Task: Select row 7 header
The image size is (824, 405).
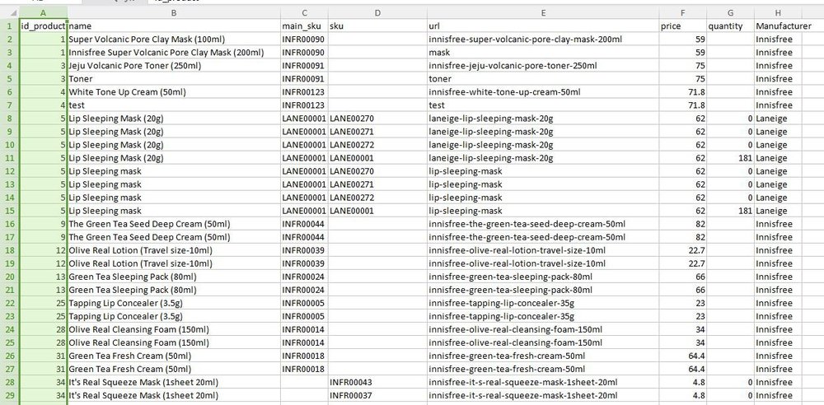Action: point(9,105)
